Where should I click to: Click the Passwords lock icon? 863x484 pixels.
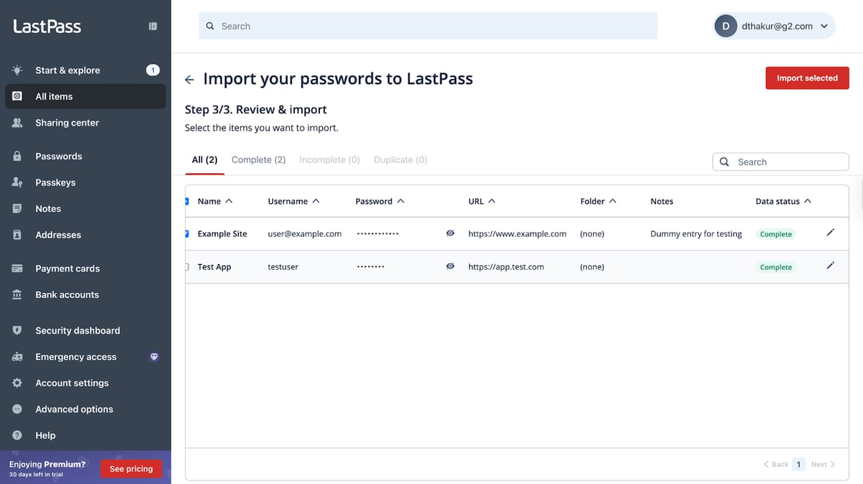point(17,156)
